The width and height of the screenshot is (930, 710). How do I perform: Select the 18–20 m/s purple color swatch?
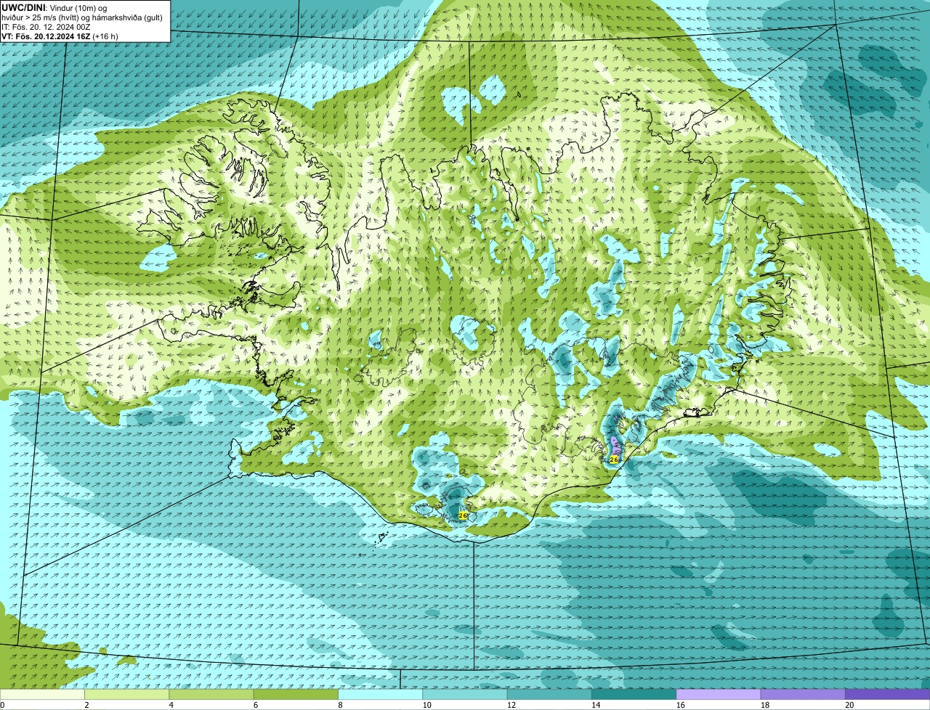803,694
